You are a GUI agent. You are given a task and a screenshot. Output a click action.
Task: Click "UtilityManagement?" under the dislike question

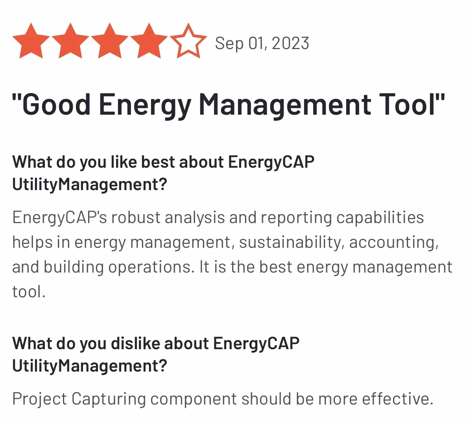[x=90, y=366]
